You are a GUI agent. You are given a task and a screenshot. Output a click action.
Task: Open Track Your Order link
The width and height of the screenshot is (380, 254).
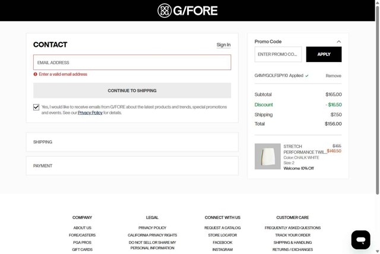tap(293, 235)
